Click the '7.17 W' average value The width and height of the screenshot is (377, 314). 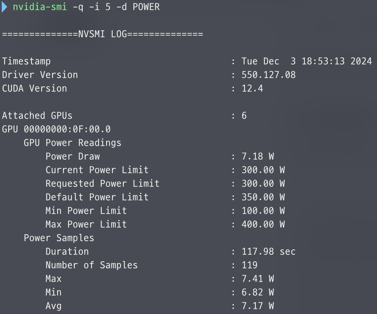258,306
